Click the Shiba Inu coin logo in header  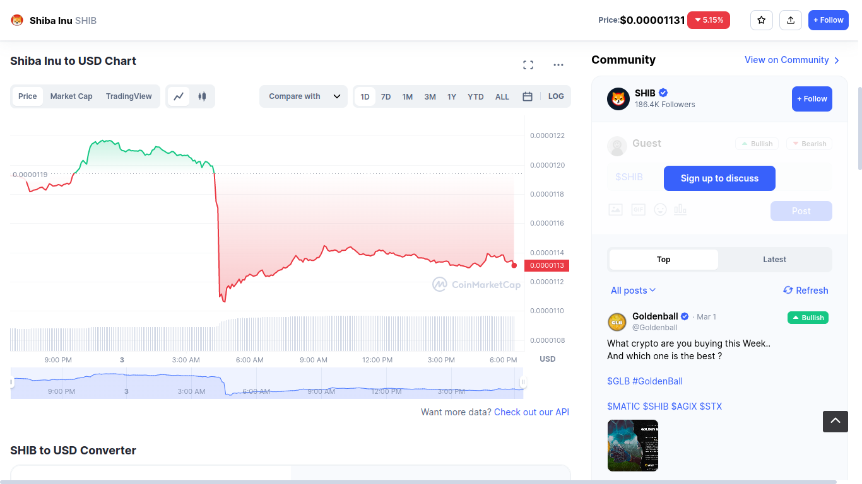click(17, 20)
